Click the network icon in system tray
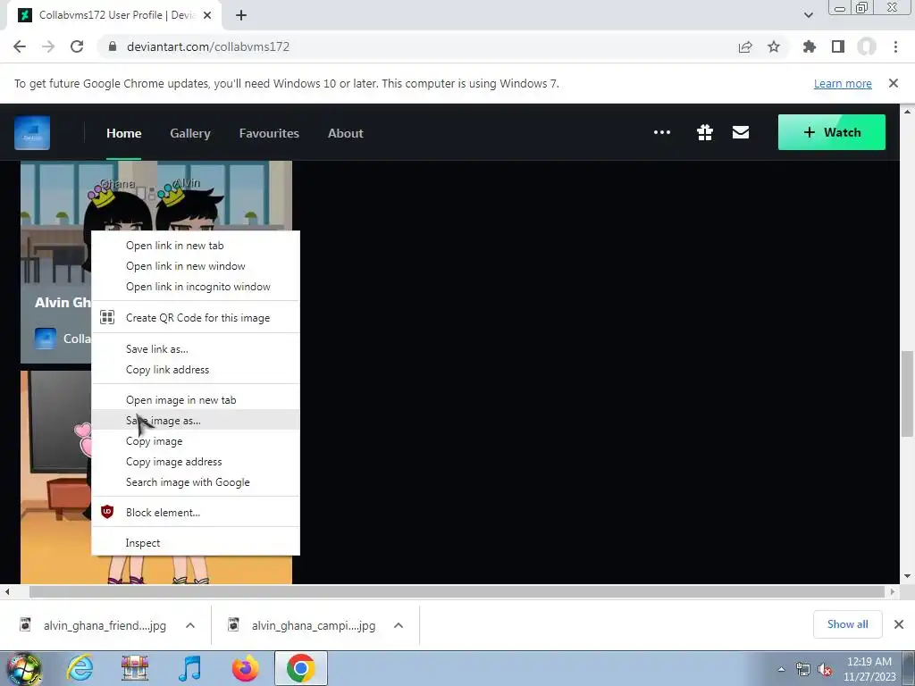 click(803, 670)
